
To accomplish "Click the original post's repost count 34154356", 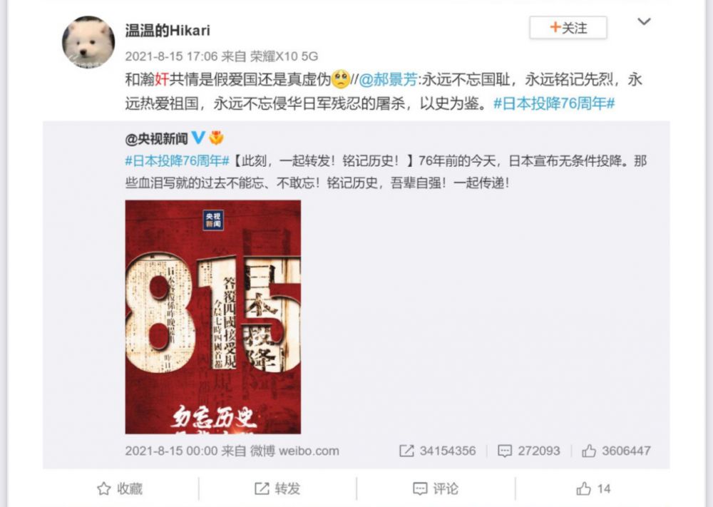I will tap(438, 451).
